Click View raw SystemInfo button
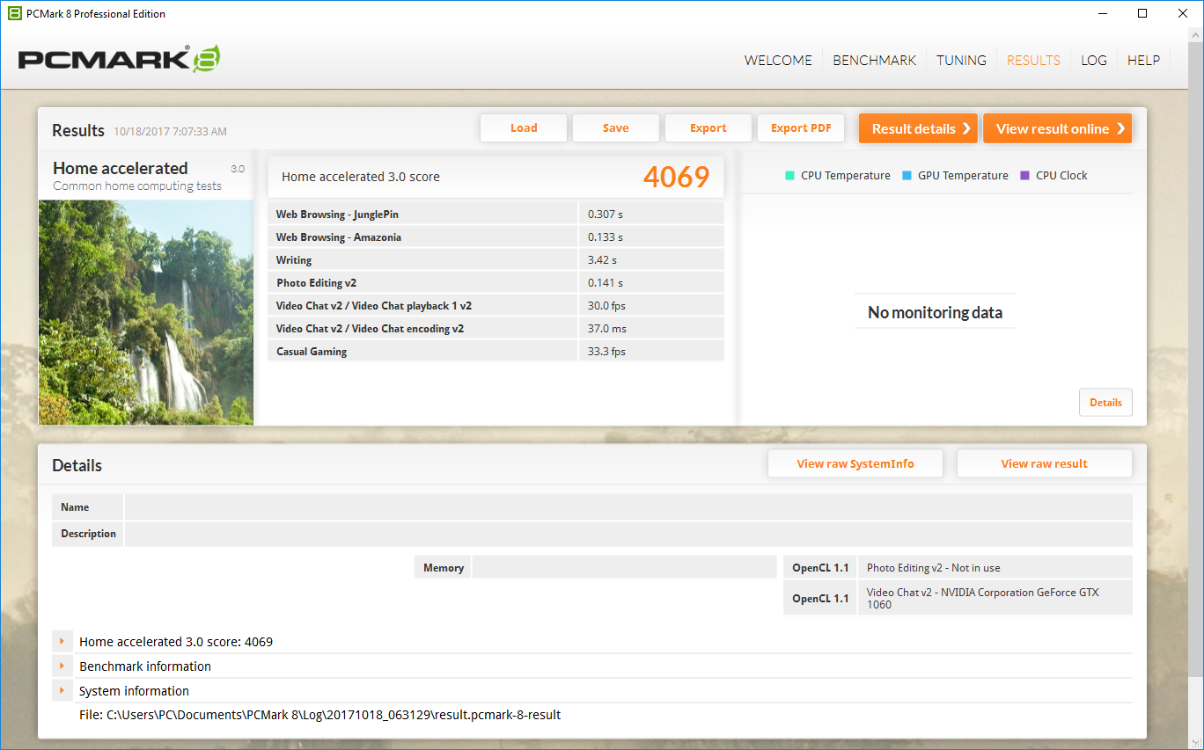Screen dimensions: 1204x750 [855, 464]
